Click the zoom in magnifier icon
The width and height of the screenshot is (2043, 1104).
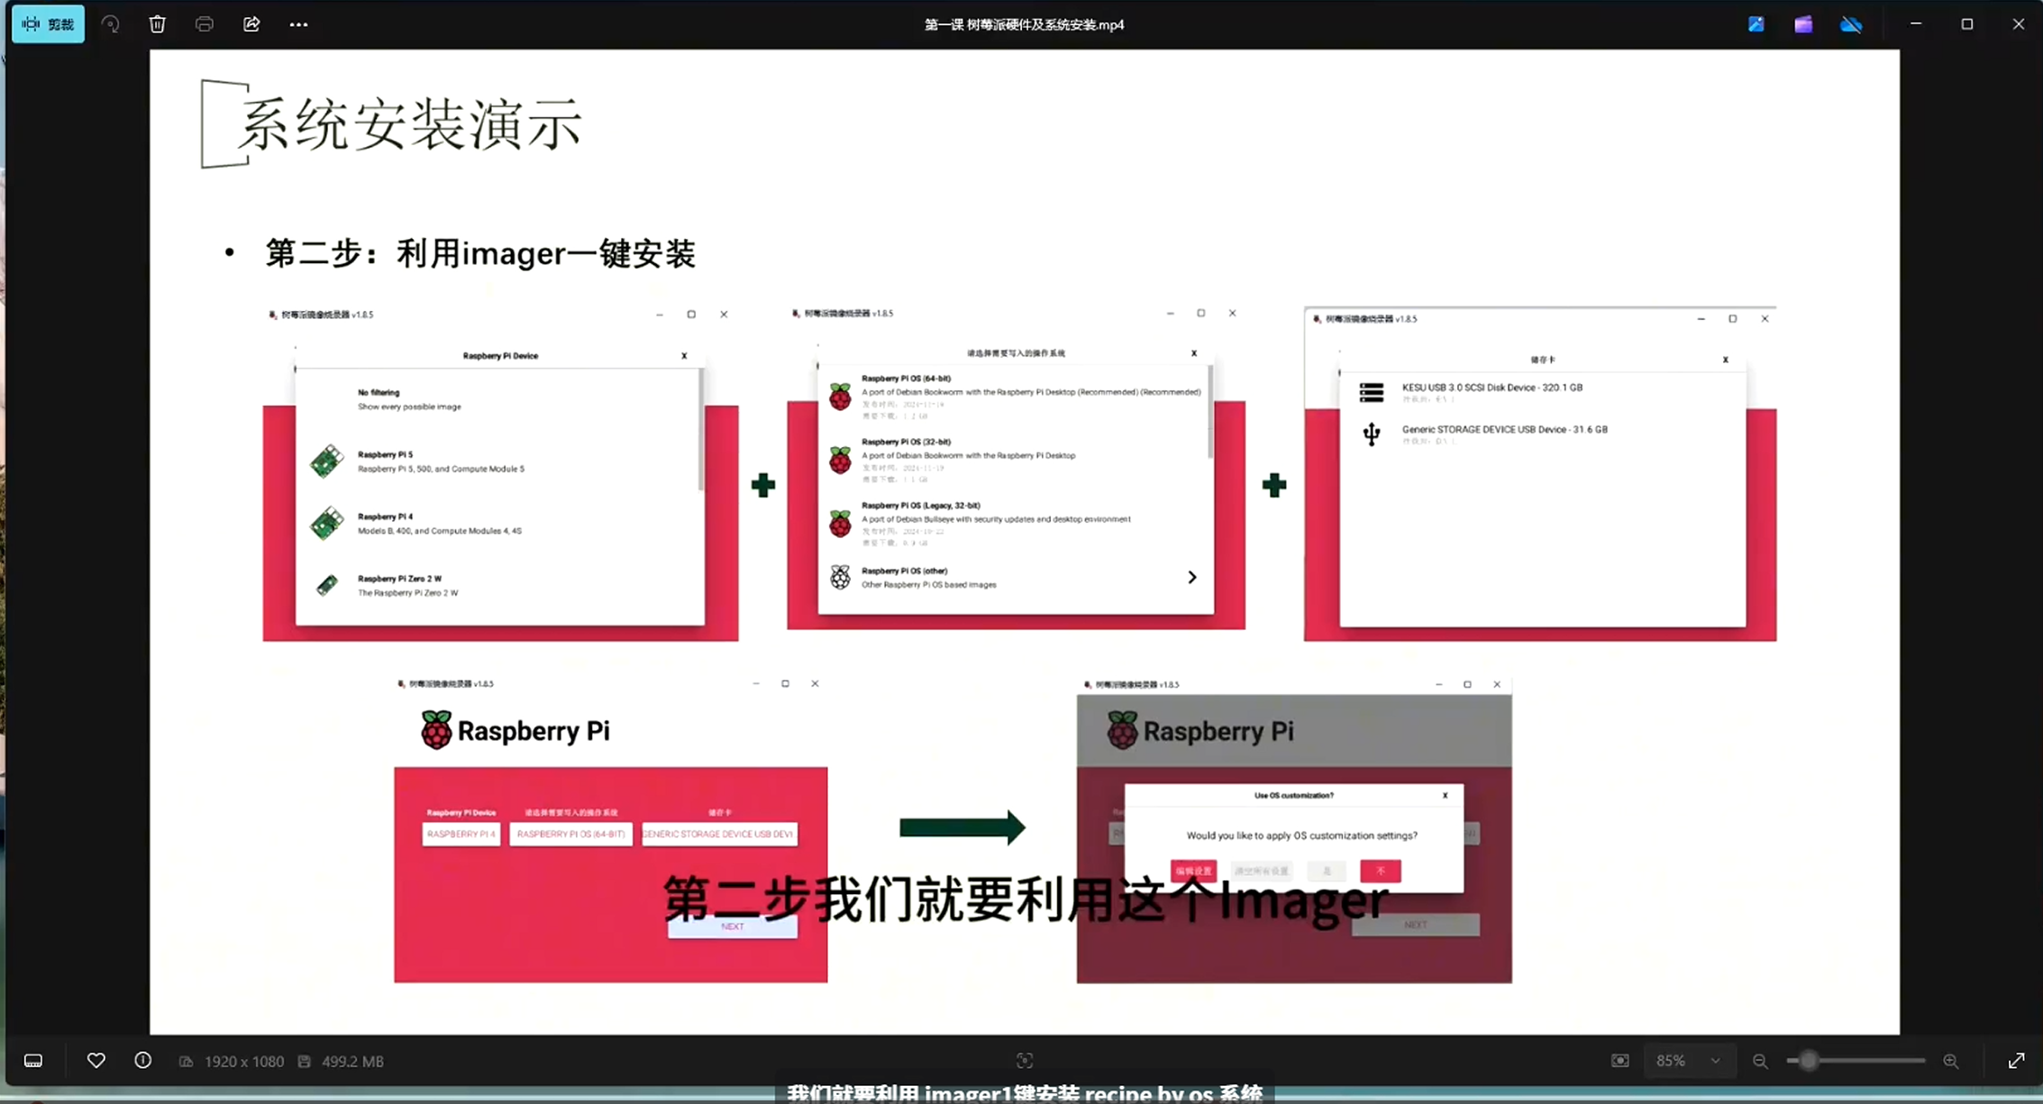coord(1950,1061)
